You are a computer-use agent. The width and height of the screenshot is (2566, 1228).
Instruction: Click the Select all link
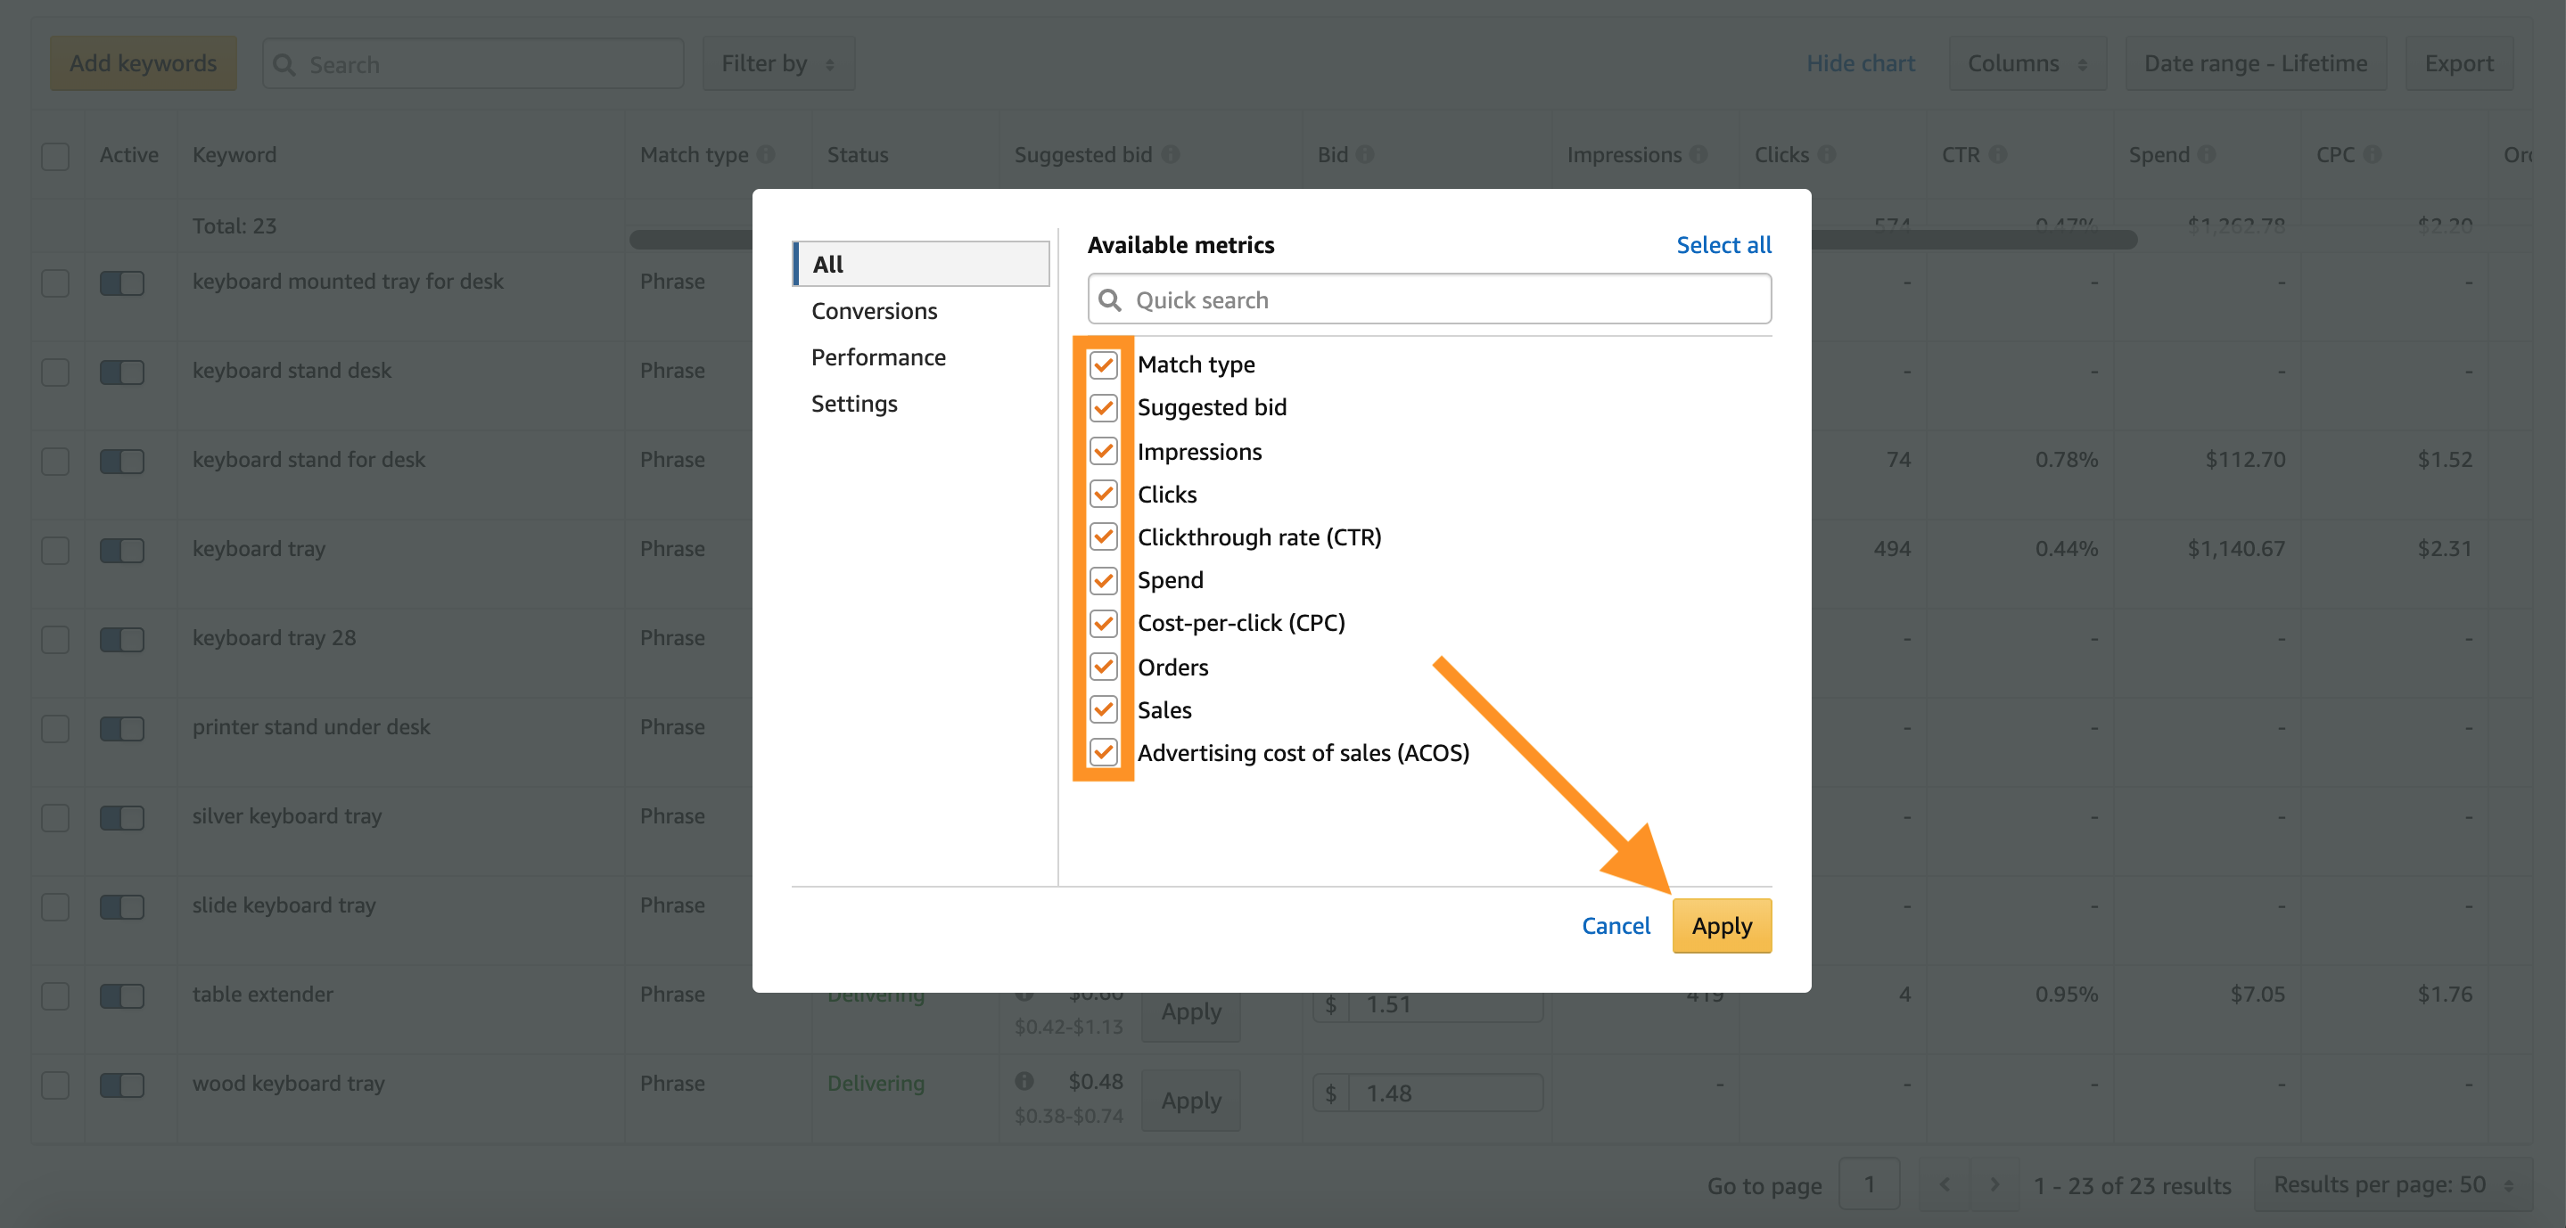click(1723, 245)
